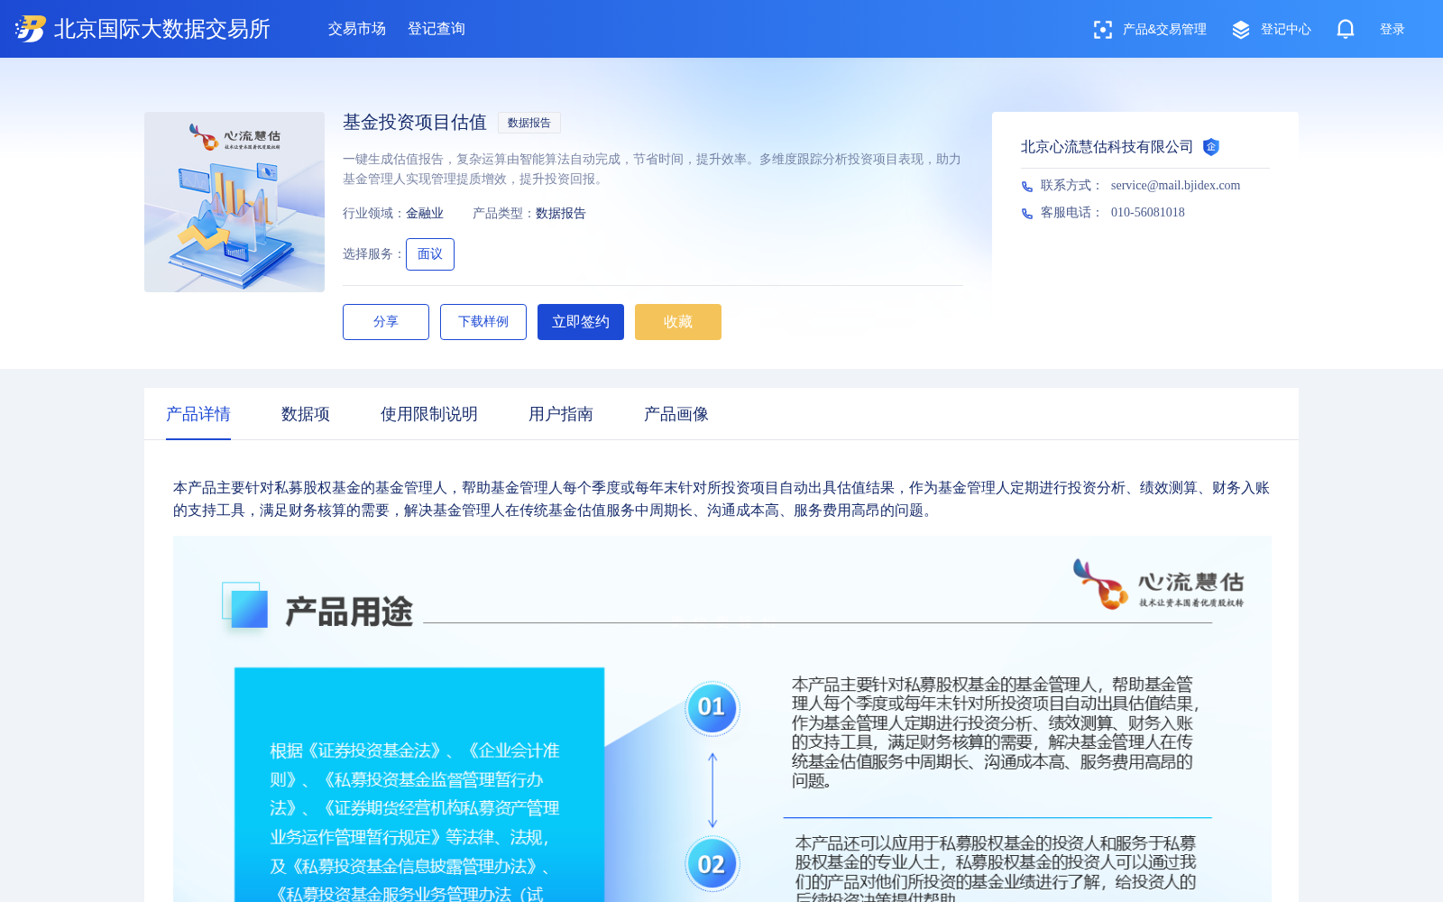Click the 下载样例 button
1443x902 pixels.
coord(483,322)
